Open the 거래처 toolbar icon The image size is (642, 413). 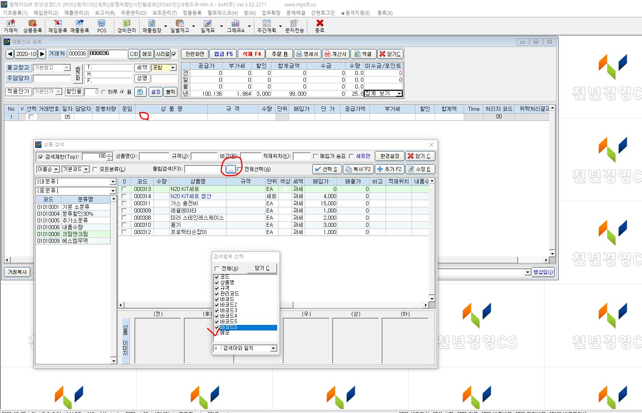(x=11, y=26)
